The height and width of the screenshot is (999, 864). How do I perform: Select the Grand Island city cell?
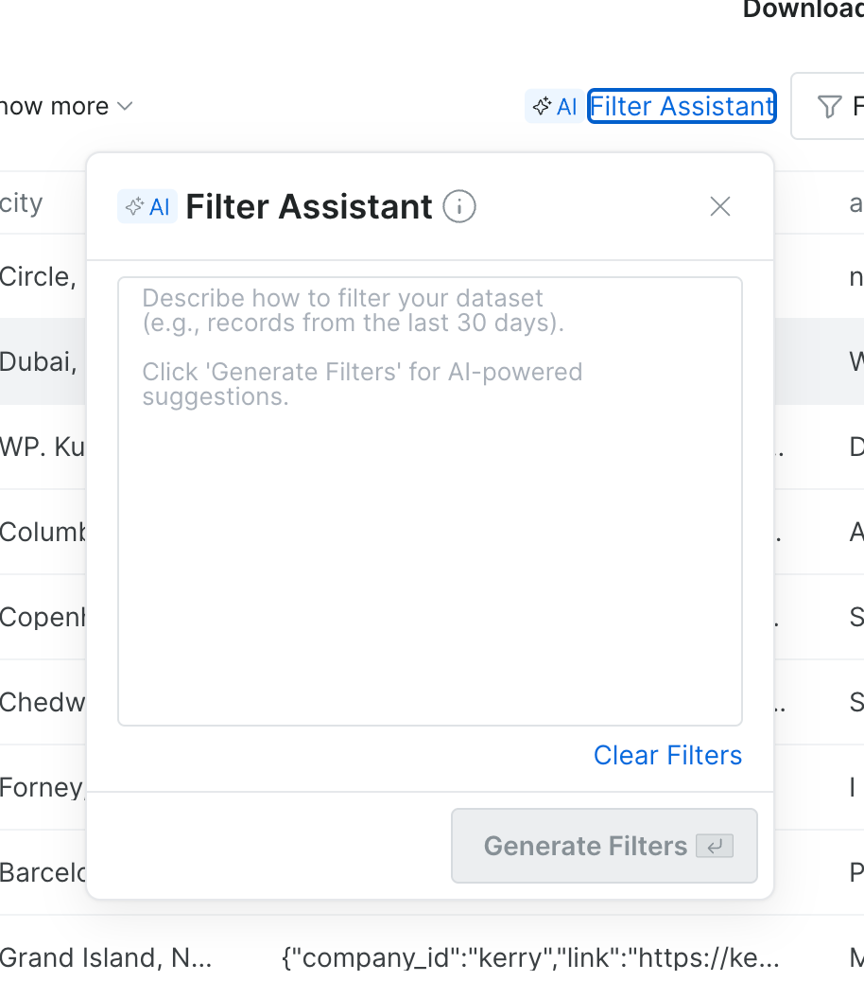tap(106, 957)
